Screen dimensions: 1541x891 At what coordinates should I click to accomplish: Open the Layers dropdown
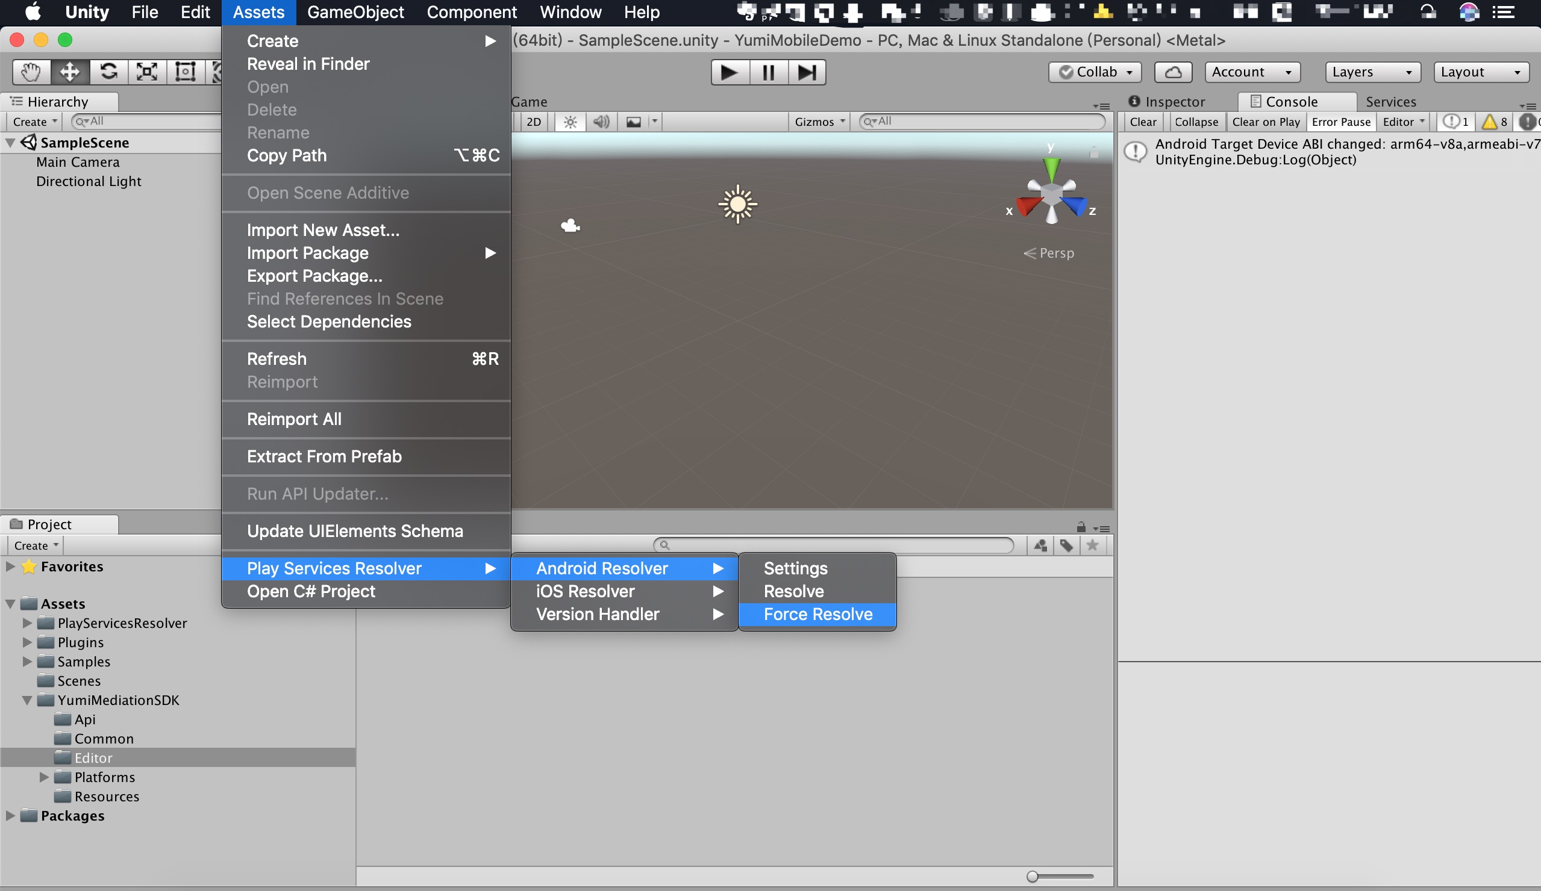click(1372, 72)
